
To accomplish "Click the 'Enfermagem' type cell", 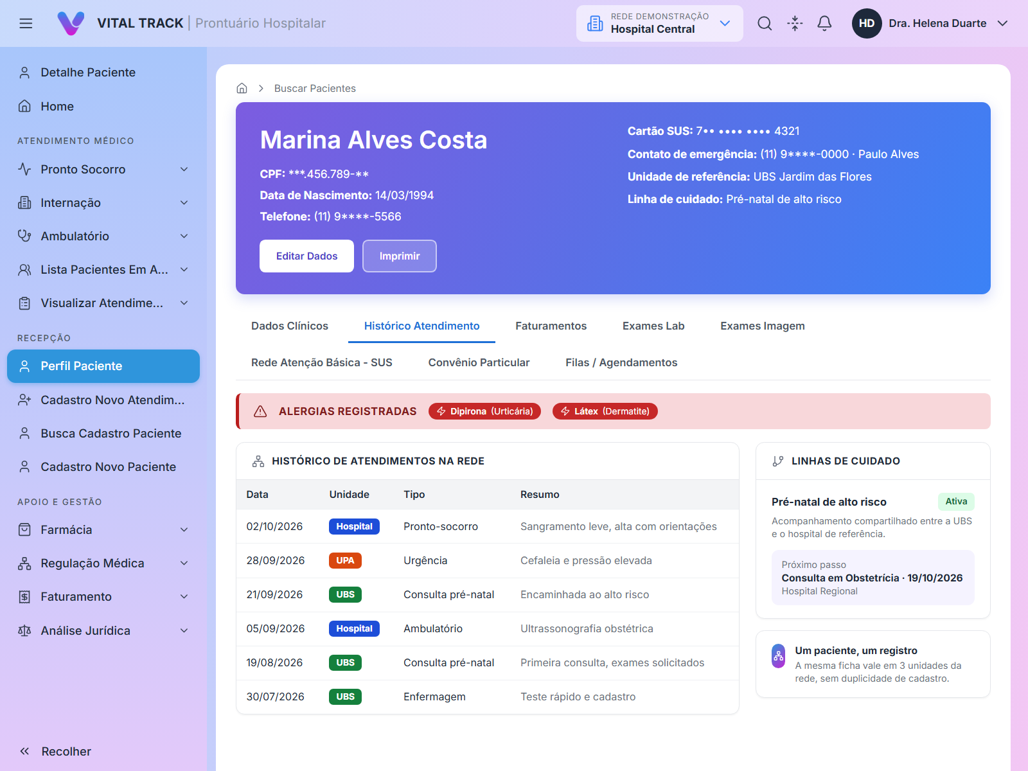I will [x=434, y=696].
